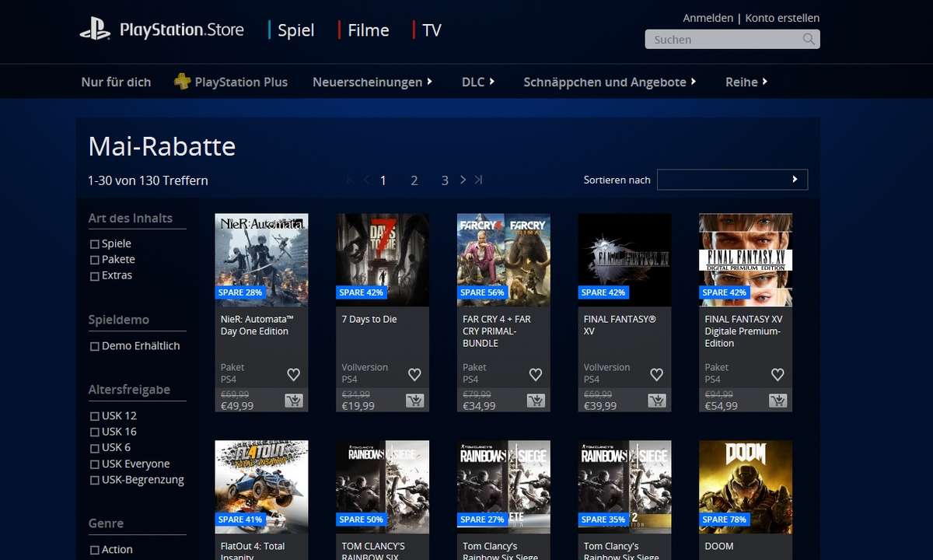This screenshot has height=560, width=933.
Task: Expand the Reihe menu
Action: coord(746,82)
